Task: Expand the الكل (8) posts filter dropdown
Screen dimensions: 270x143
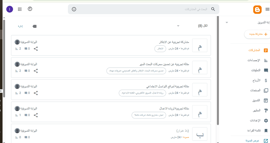Action: click(178, 26)
